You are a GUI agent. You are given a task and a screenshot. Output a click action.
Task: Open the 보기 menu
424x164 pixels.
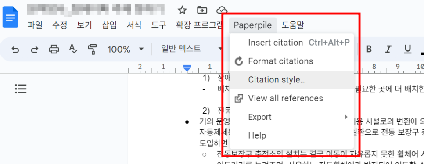[84, 25]
